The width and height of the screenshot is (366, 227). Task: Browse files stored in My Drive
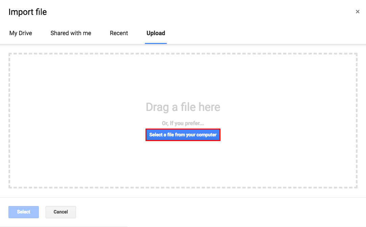[21, 33]
